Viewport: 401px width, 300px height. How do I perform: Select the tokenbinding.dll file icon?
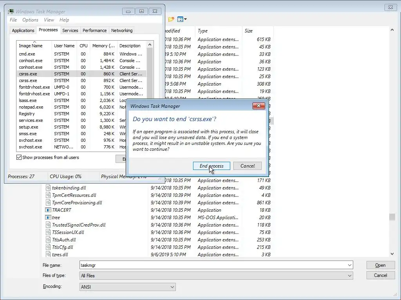click(48, 188)
